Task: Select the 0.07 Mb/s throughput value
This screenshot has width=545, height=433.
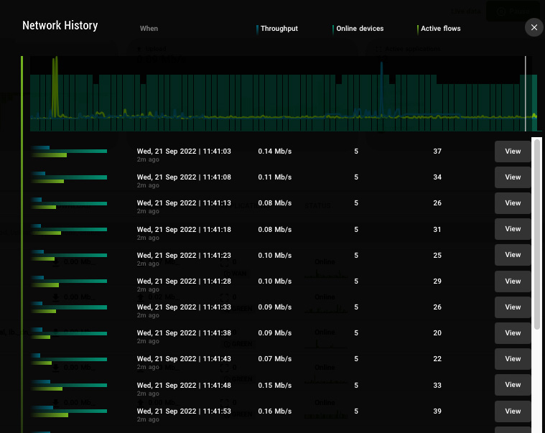Action: pos(274,358)
